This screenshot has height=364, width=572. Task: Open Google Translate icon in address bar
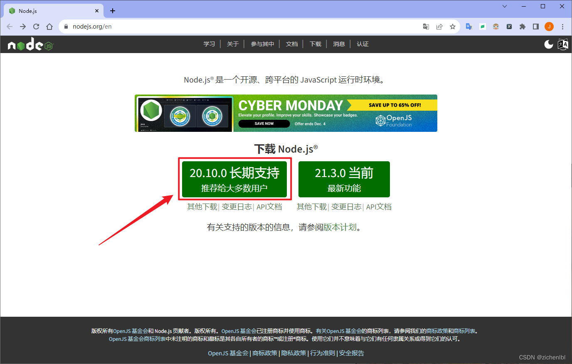426,27
